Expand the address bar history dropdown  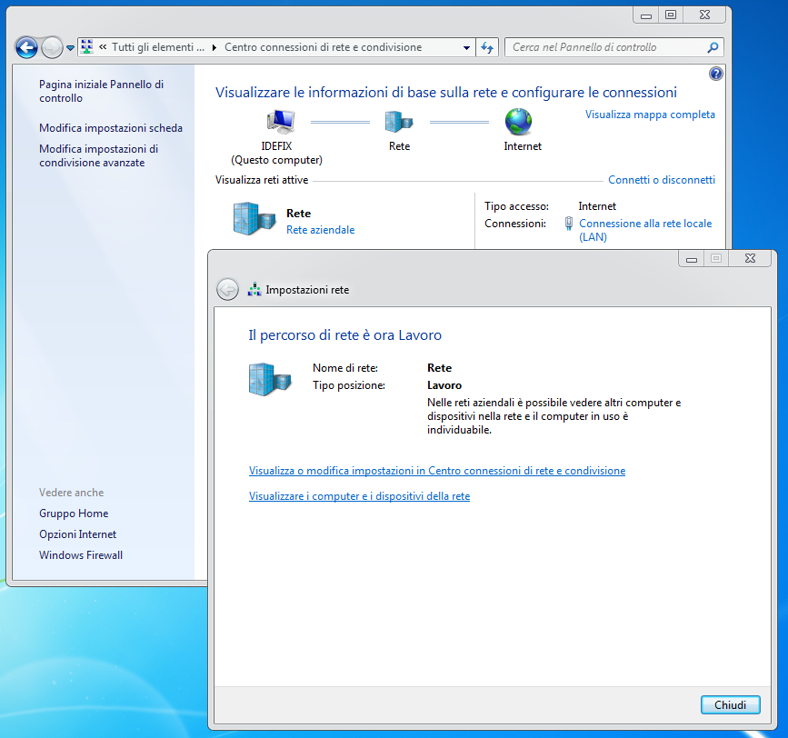[x=466, y=47]
